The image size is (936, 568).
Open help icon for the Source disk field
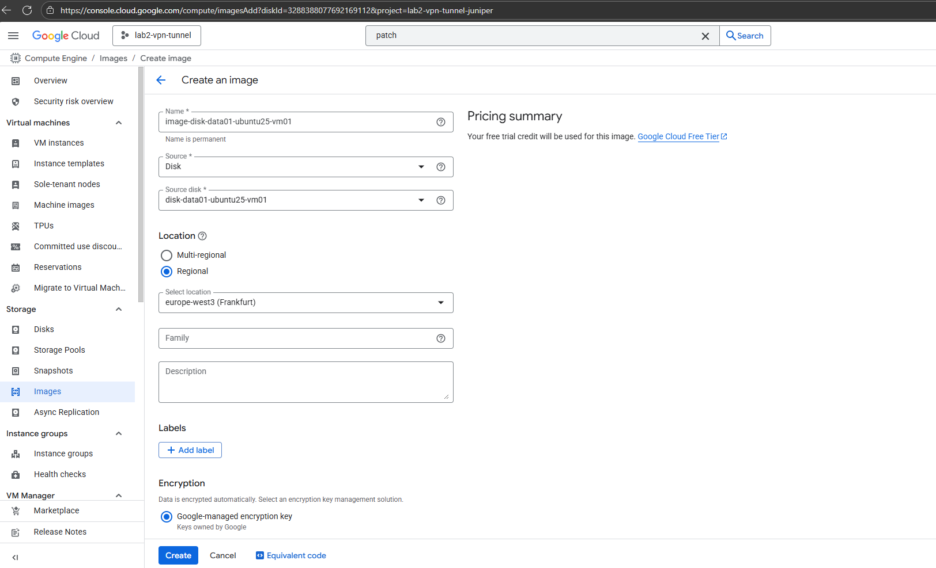(x=441, y=200)
